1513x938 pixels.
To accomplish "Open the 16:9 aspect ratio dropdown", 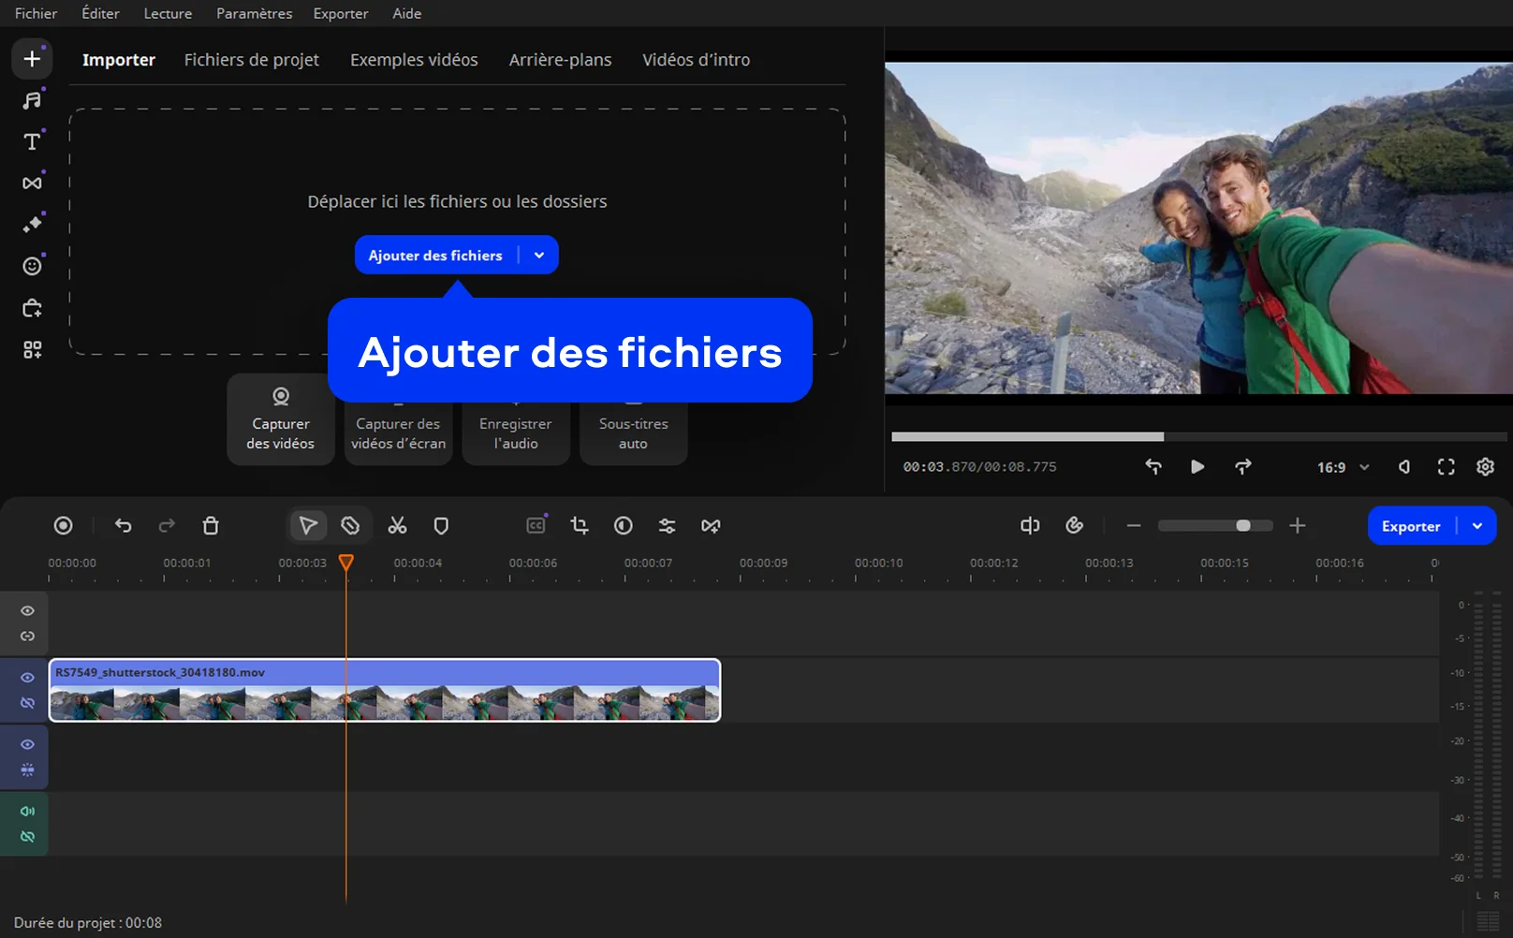I will pos(1344,467).
